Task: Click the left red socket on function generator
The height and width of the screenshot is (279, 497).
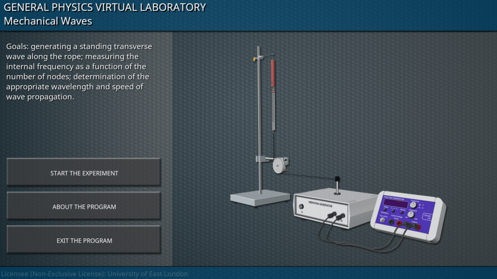Action: [x=399, y=223]
